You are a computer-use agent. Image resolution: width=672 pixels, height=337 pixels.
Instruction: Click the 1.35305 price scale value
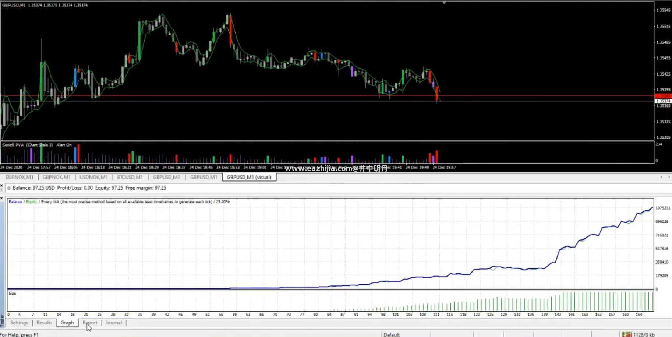click(x=663, y=137)
